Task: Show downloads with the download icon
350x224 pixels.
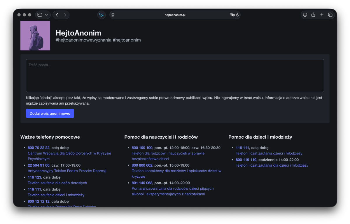Action: point(305,15)
